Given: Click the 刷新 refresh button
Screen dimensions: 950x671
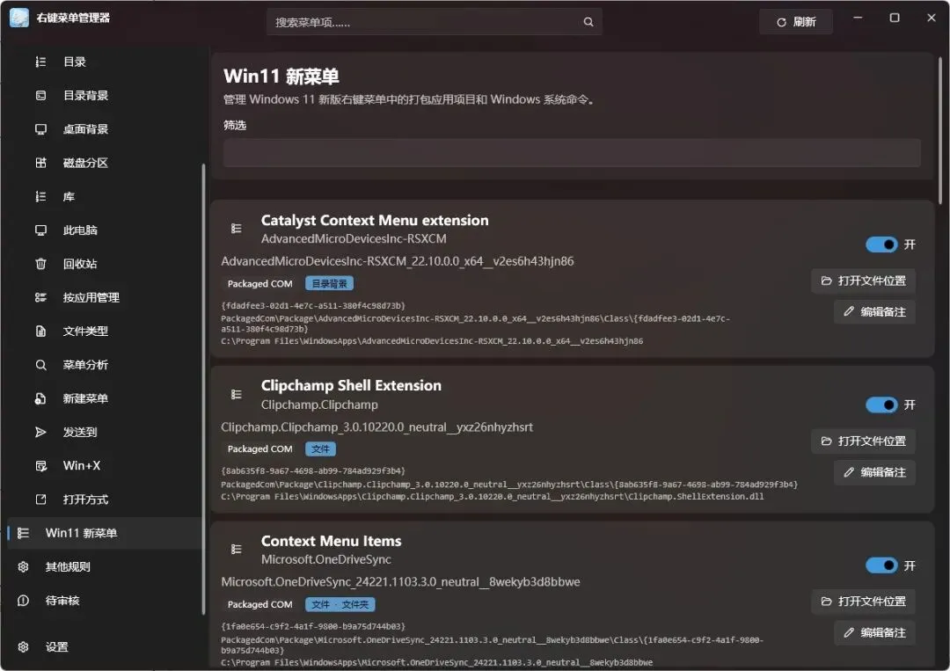Looking at the screenshot, I should click(x=796, y=22).
